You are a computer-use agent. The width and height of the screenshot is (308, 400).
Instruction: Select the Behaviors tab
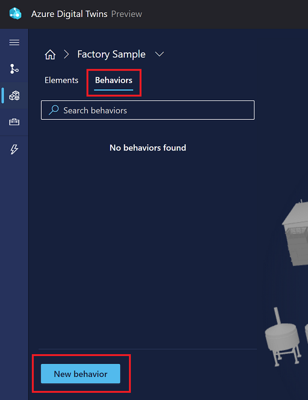(114, 80)
